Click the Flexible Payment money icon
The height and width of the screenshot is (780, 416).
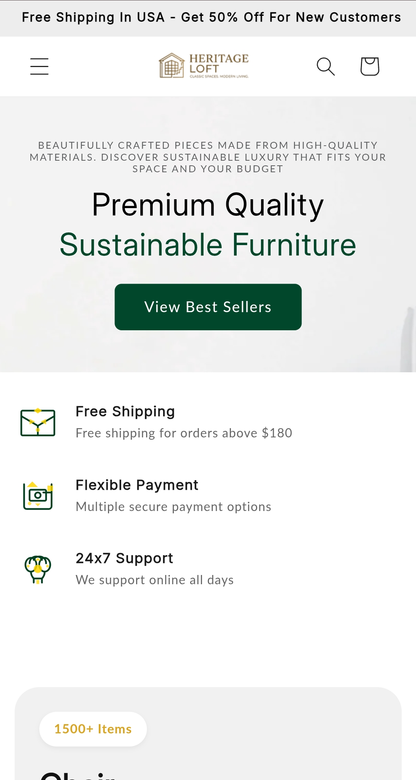38,496
